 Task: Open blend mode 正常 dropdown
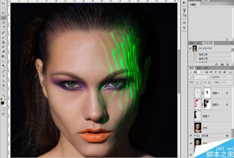click(199, 77)
